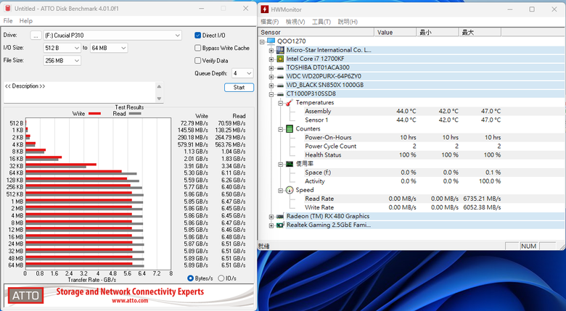
Task: Open the www.atto.com link
Action: (130, 301)
